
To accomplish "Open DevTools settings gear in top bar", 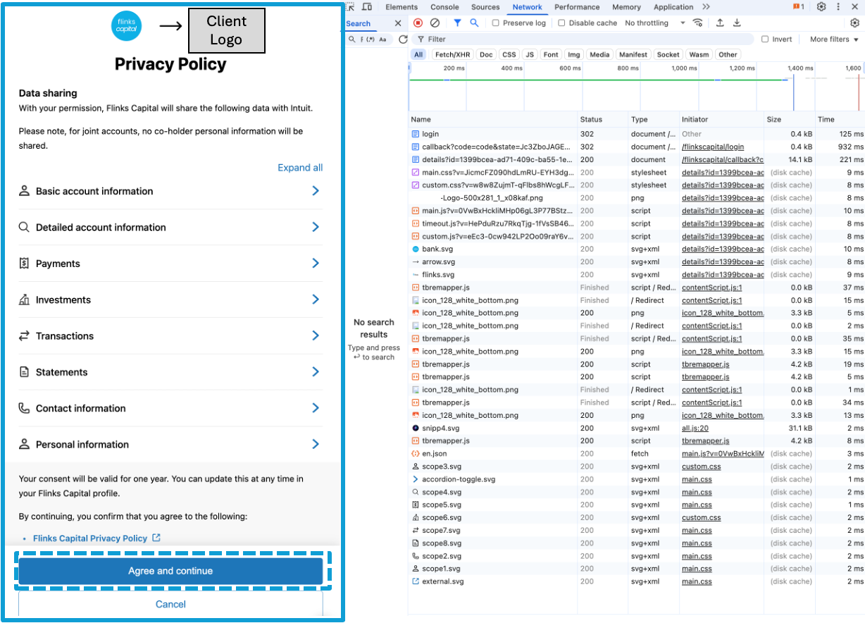I will [x=821, y=7].
